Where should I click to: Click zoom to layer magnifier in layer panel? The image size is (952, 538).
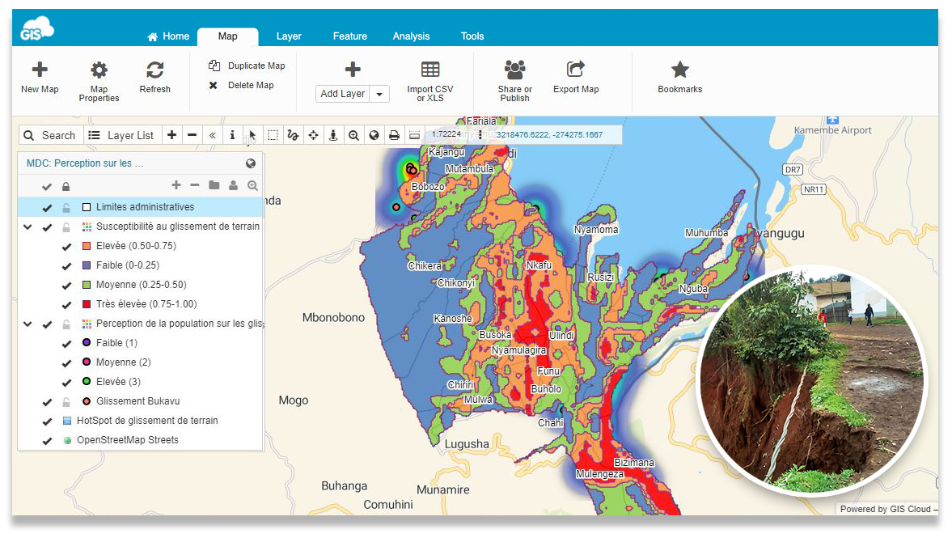252,185
